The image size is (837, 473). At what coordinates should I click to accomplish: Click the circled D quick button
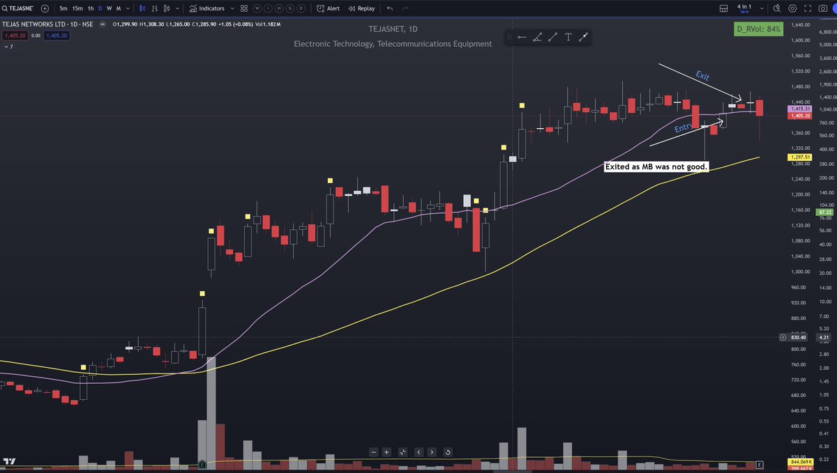pos(300,8)
